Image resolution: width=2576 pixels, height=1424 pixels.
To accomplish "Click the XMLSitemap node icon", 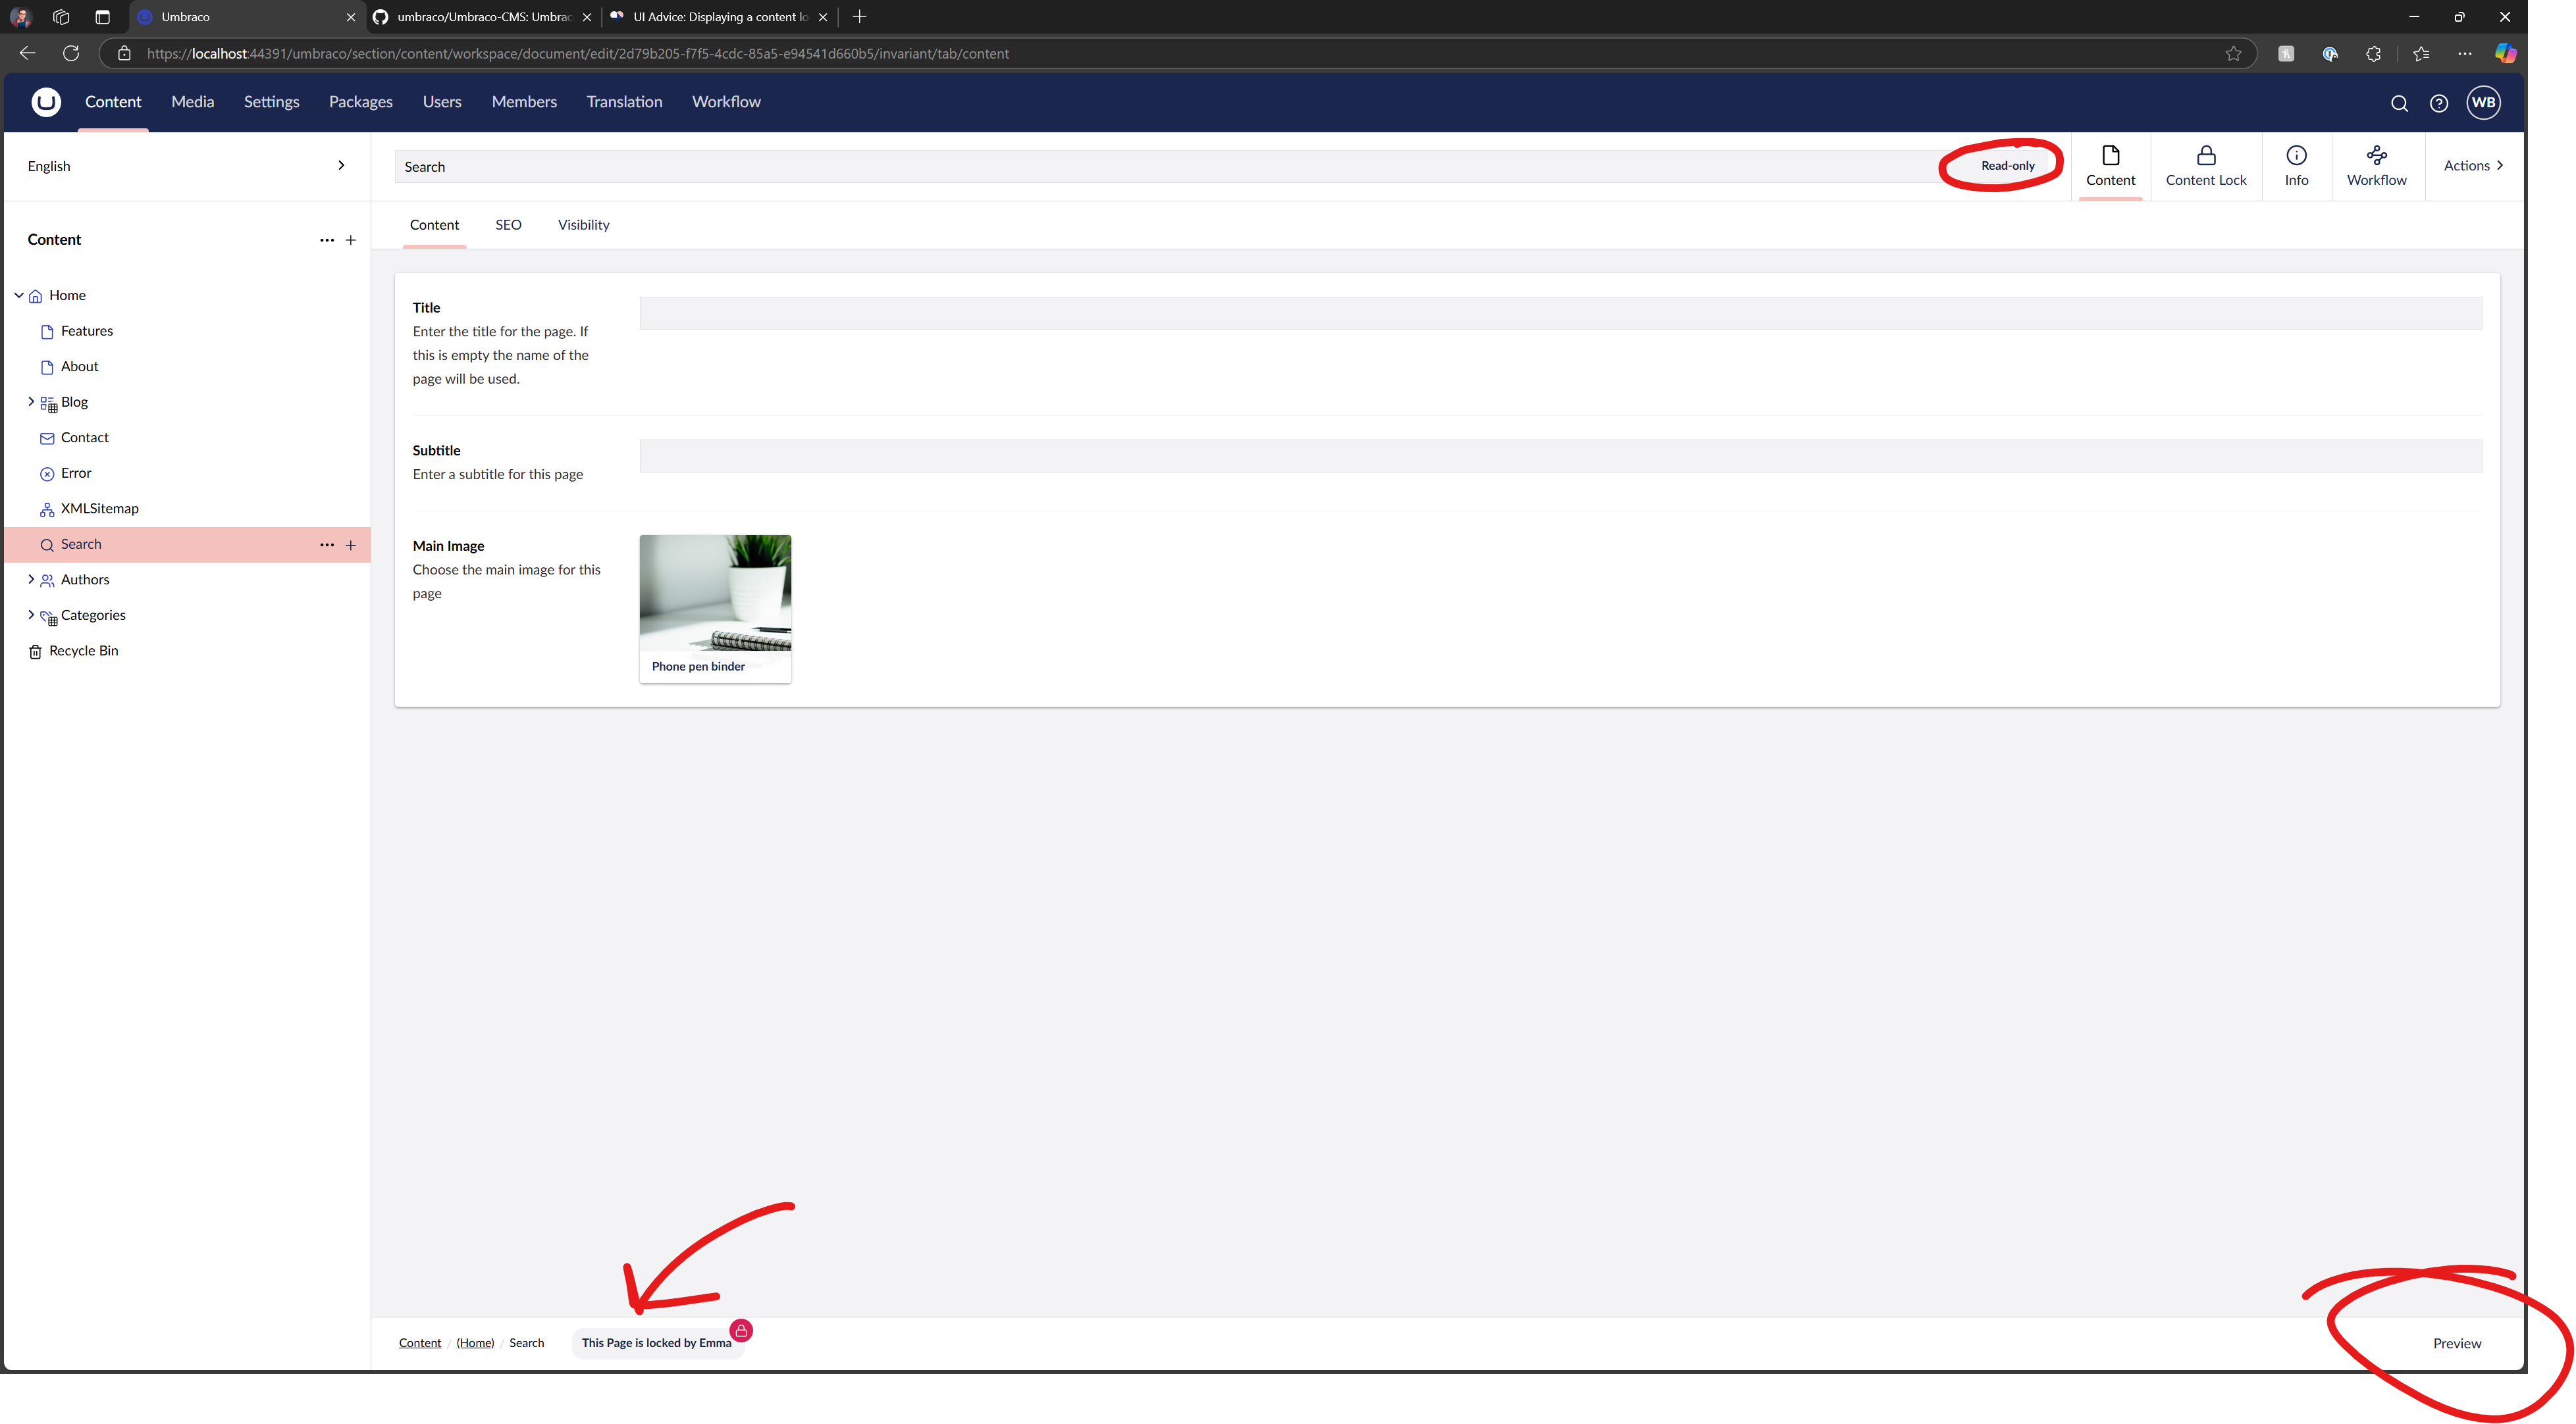I will 47,509.
